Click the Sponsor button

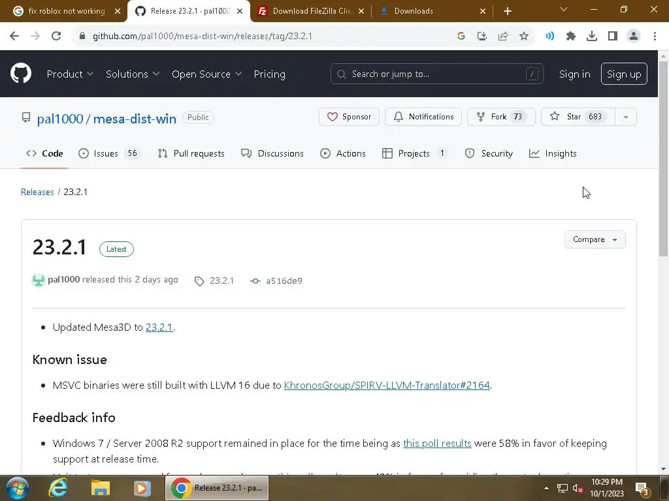click(x=349, y=117)
